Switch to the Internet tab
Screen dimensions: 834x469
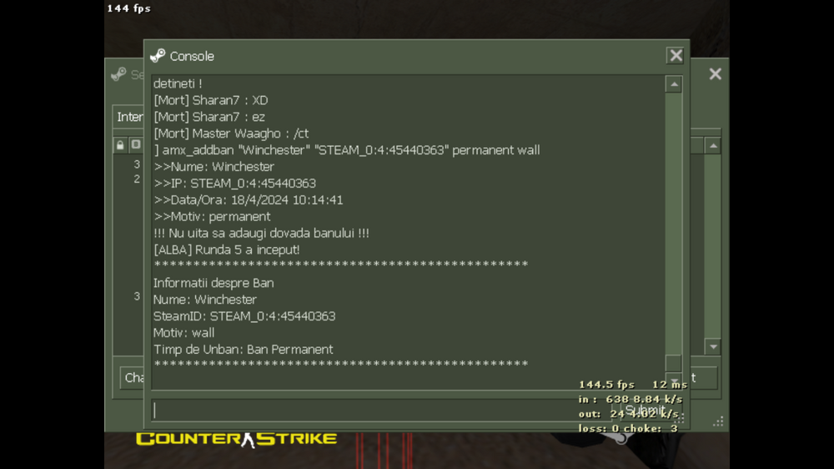(130, 117)
